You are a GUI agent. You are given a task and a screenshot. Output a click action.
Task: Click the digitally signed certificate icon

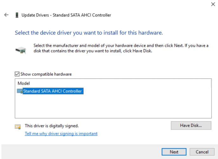pyautogui.click(x=18, y=126)
